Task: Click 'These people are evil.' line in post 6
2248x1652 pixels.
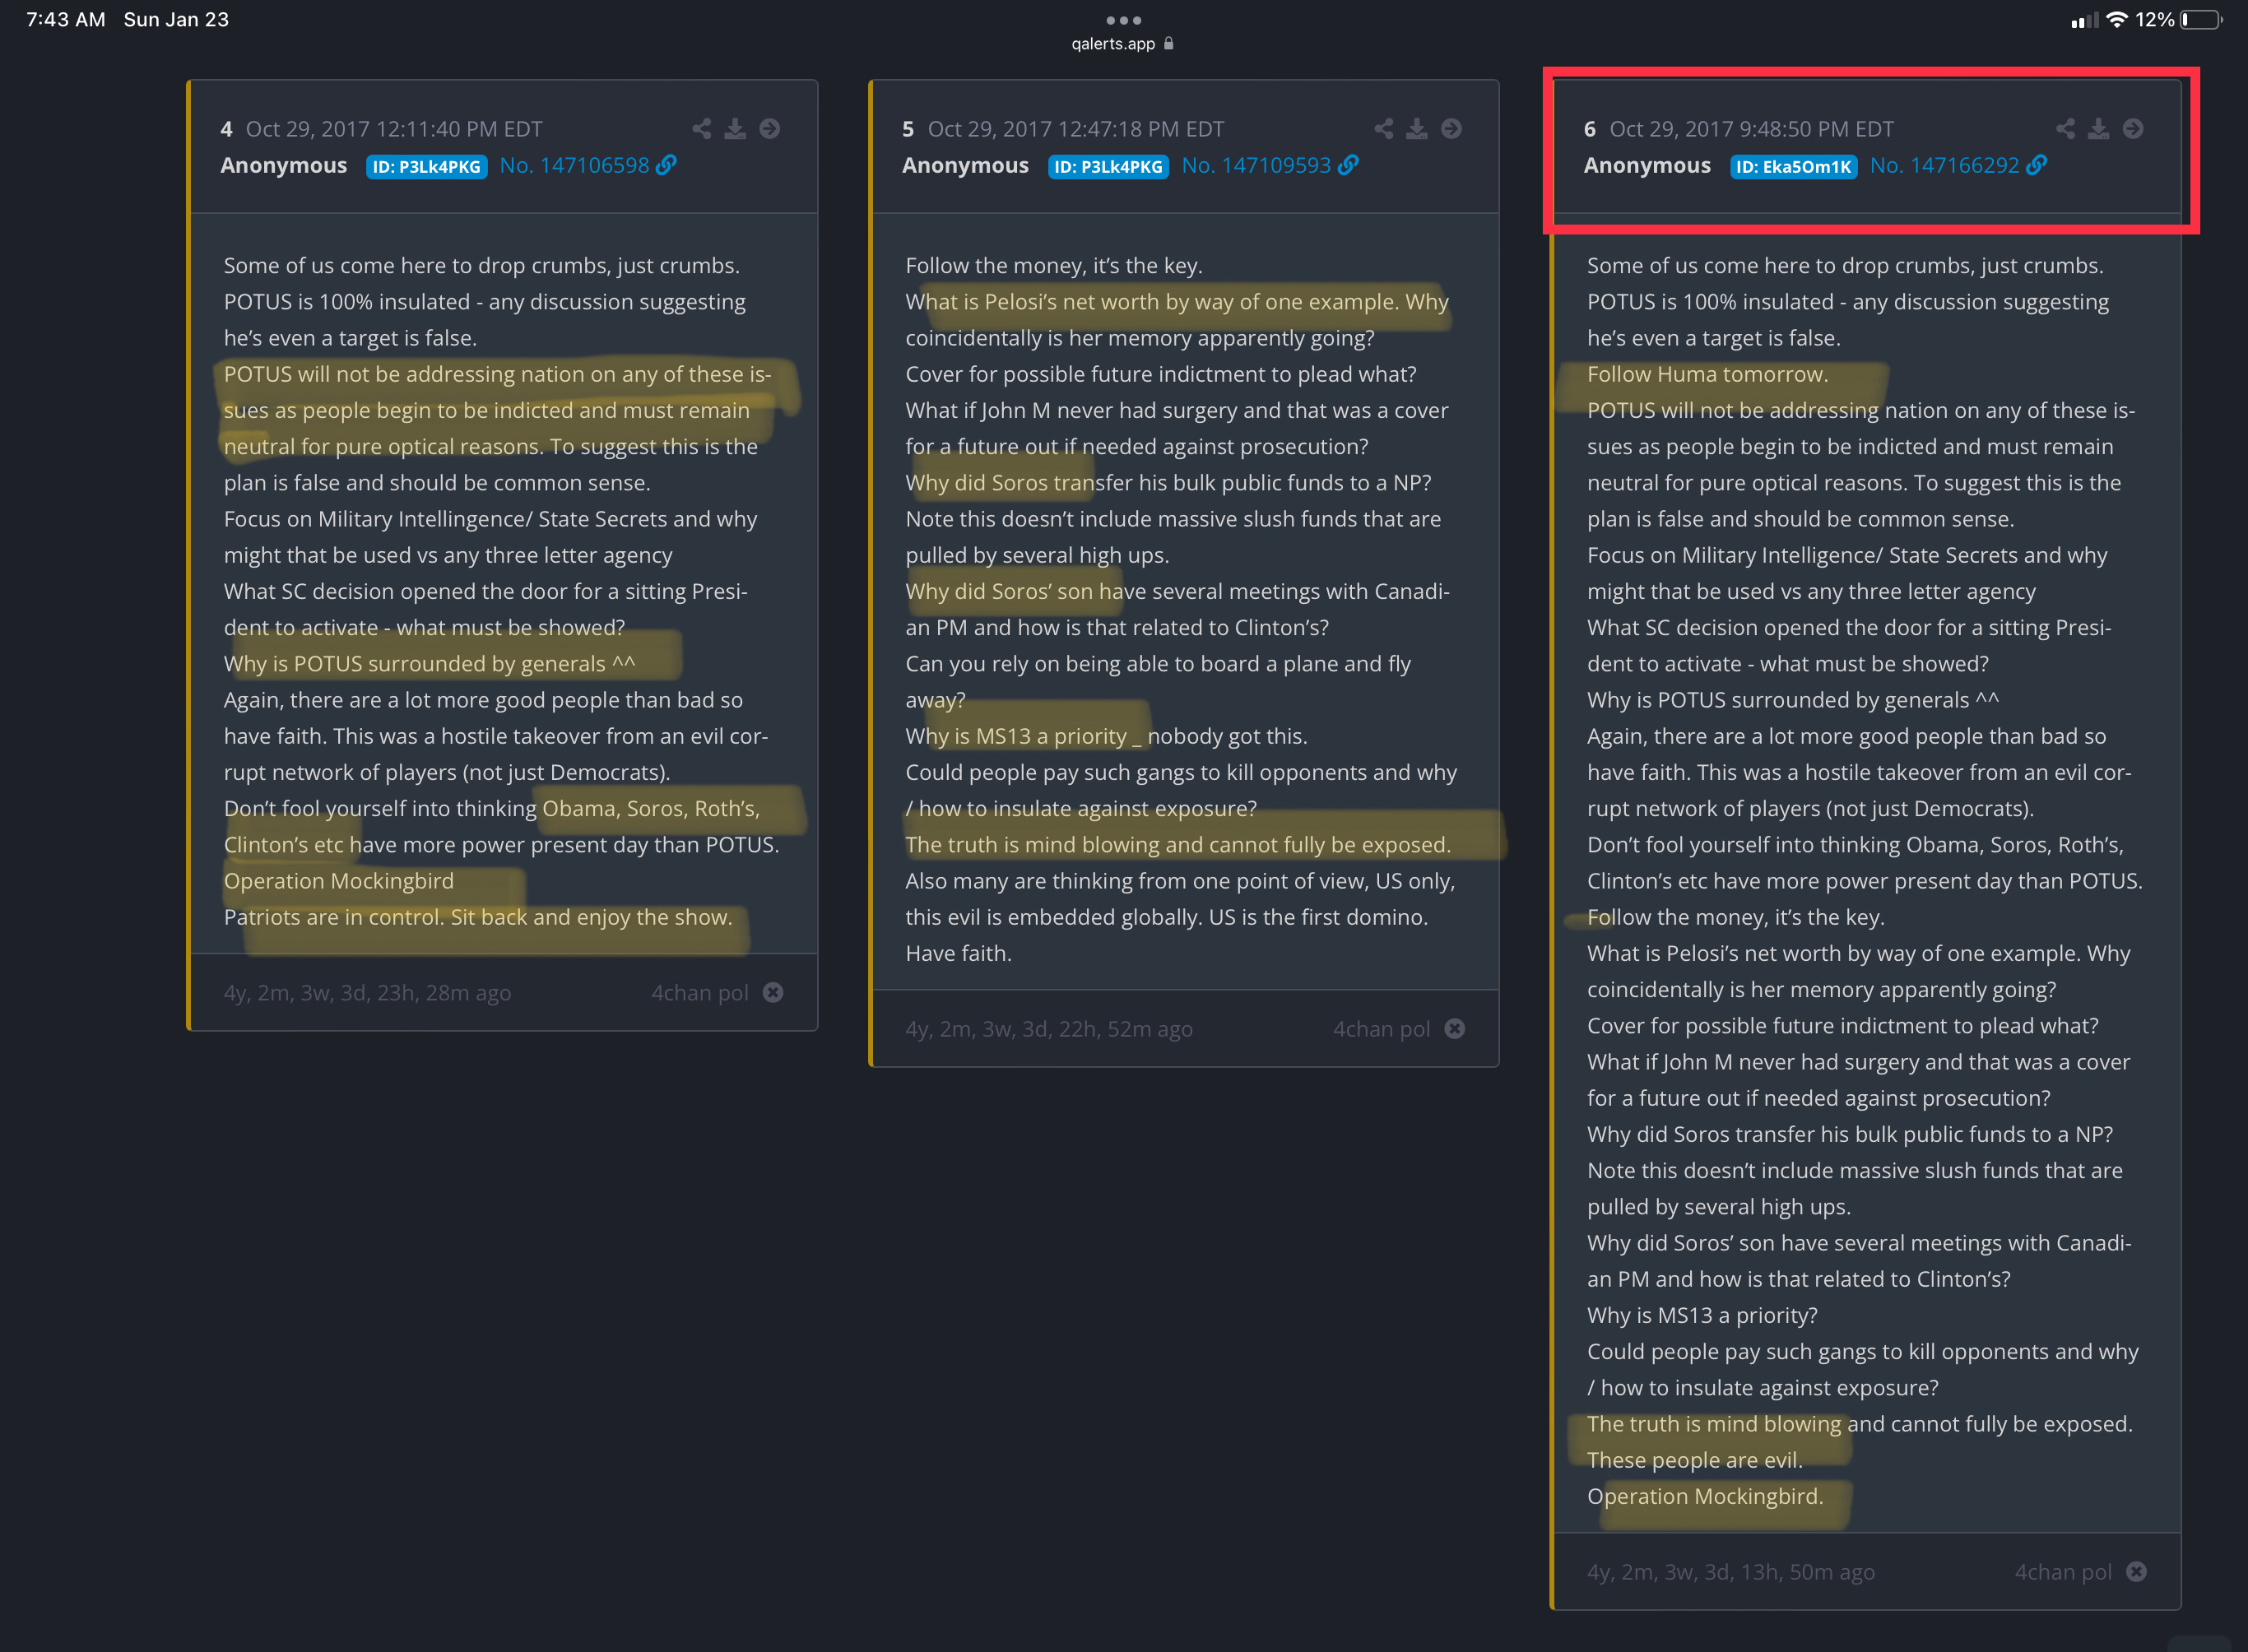Action: click(x=1695, y=1459)
